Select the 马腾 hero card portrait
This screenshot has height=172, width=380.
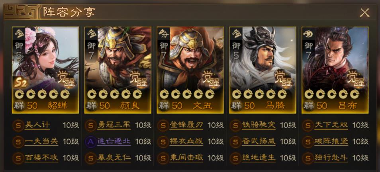click(x=263, y=70)
